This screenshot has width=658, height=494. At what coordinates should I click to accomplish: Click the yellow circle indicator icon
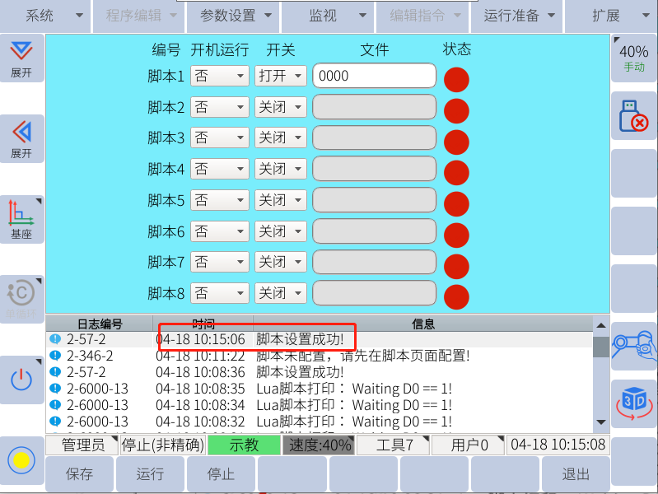pos(21,460)
